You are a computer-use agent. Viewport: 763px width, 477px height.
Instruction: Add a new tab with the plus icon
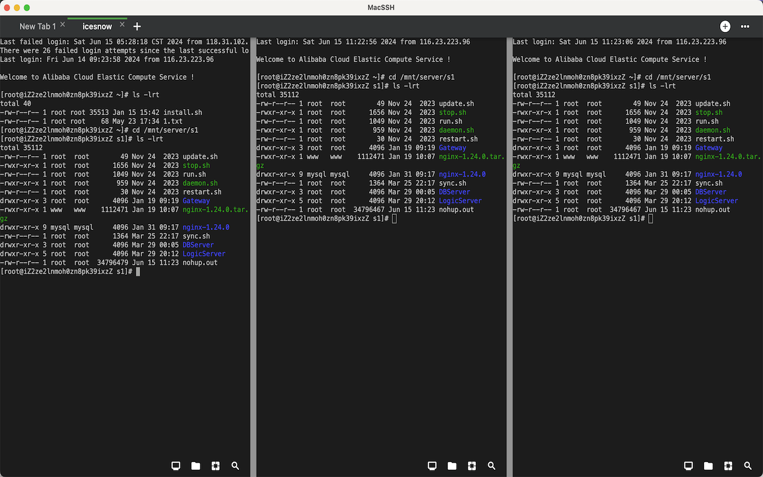coord(137,26)
